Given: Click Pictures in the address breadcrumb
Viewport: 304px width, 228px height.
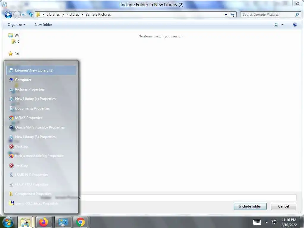Looking at the screenshot, I should point(73,15).
